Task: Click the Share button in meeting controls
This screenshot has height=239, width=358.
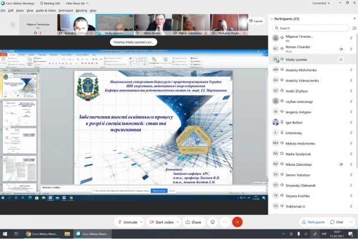Action: tap(194, 222)
